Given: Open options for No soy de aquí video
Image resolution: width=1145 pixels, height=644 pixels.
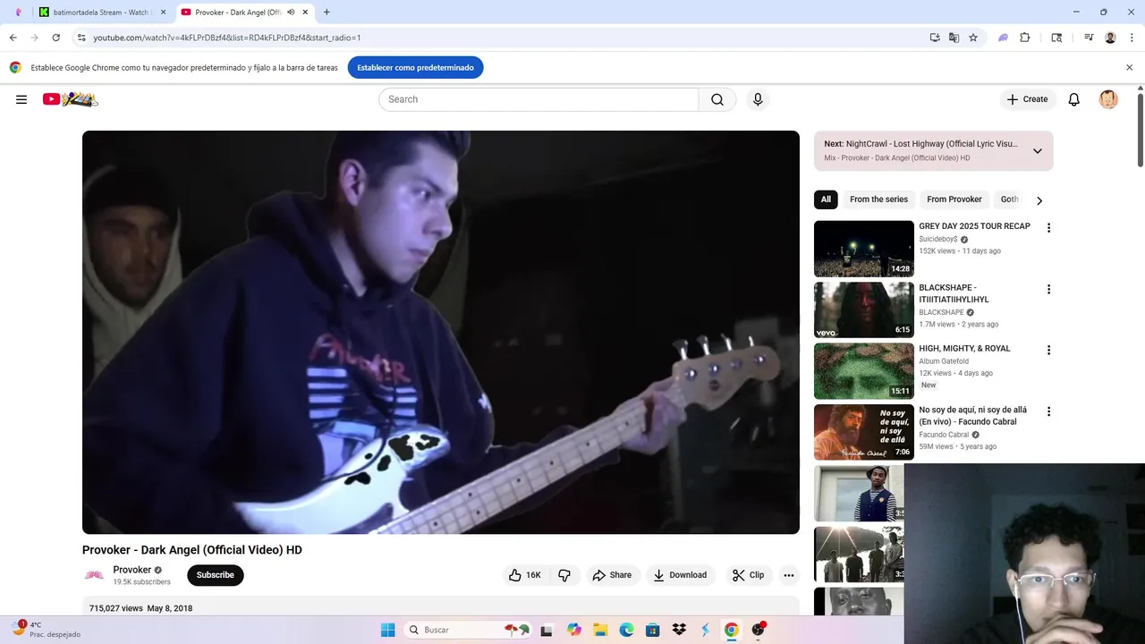Looking at the screenshot, I should pos(1048,411).
